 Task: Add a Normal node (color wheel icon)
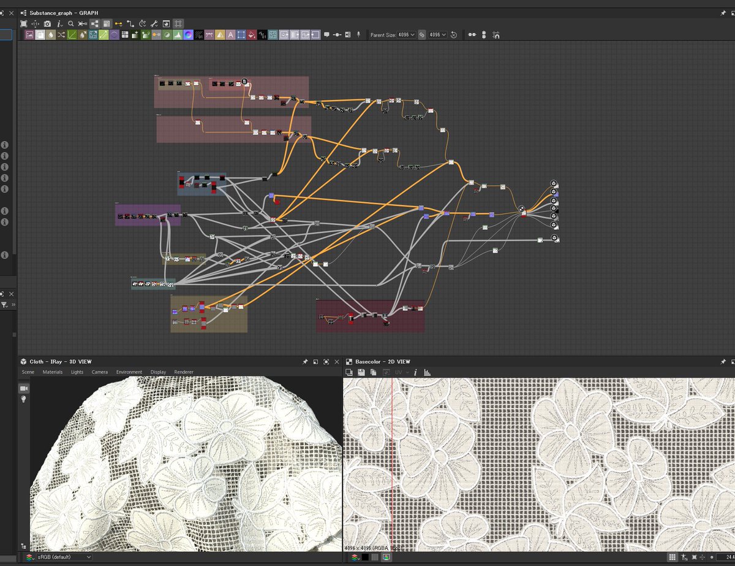[x=189, y=35]
